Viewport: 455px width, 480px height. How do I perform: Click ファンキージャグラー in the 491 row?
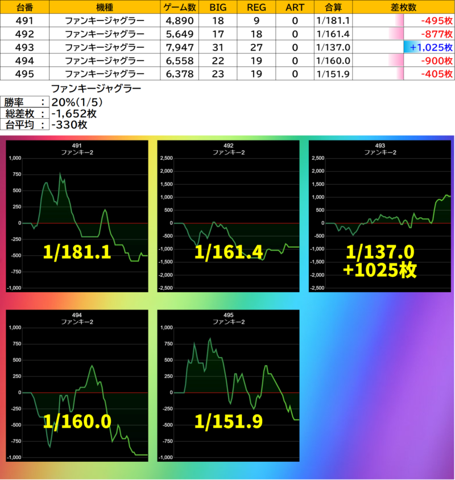(x=105, y=20)
